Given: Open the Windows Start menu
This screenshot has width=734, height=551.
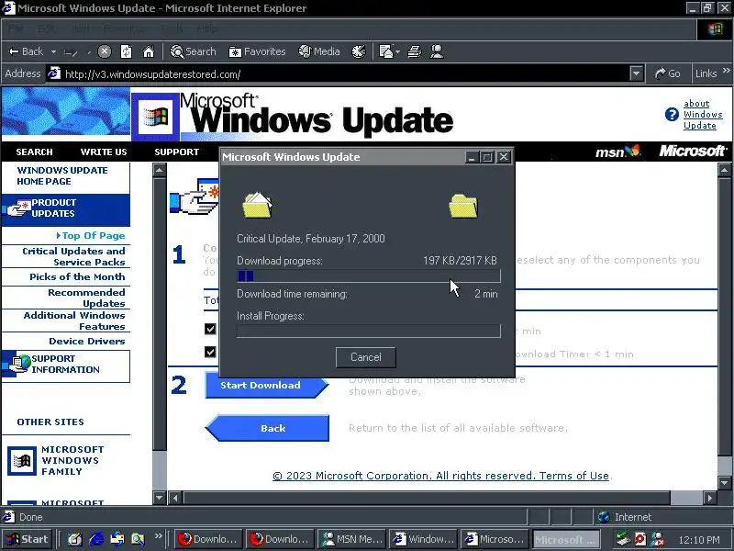Looking at the screenshot, I should click(x=28, y=539).
